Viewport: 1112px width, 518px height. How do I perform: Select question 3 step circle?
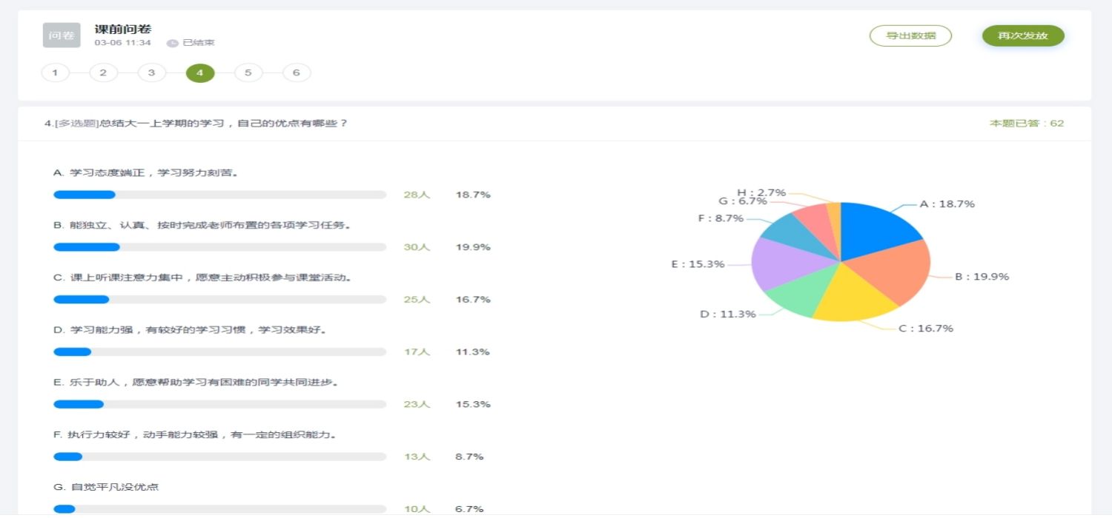[x=152, y=73]
